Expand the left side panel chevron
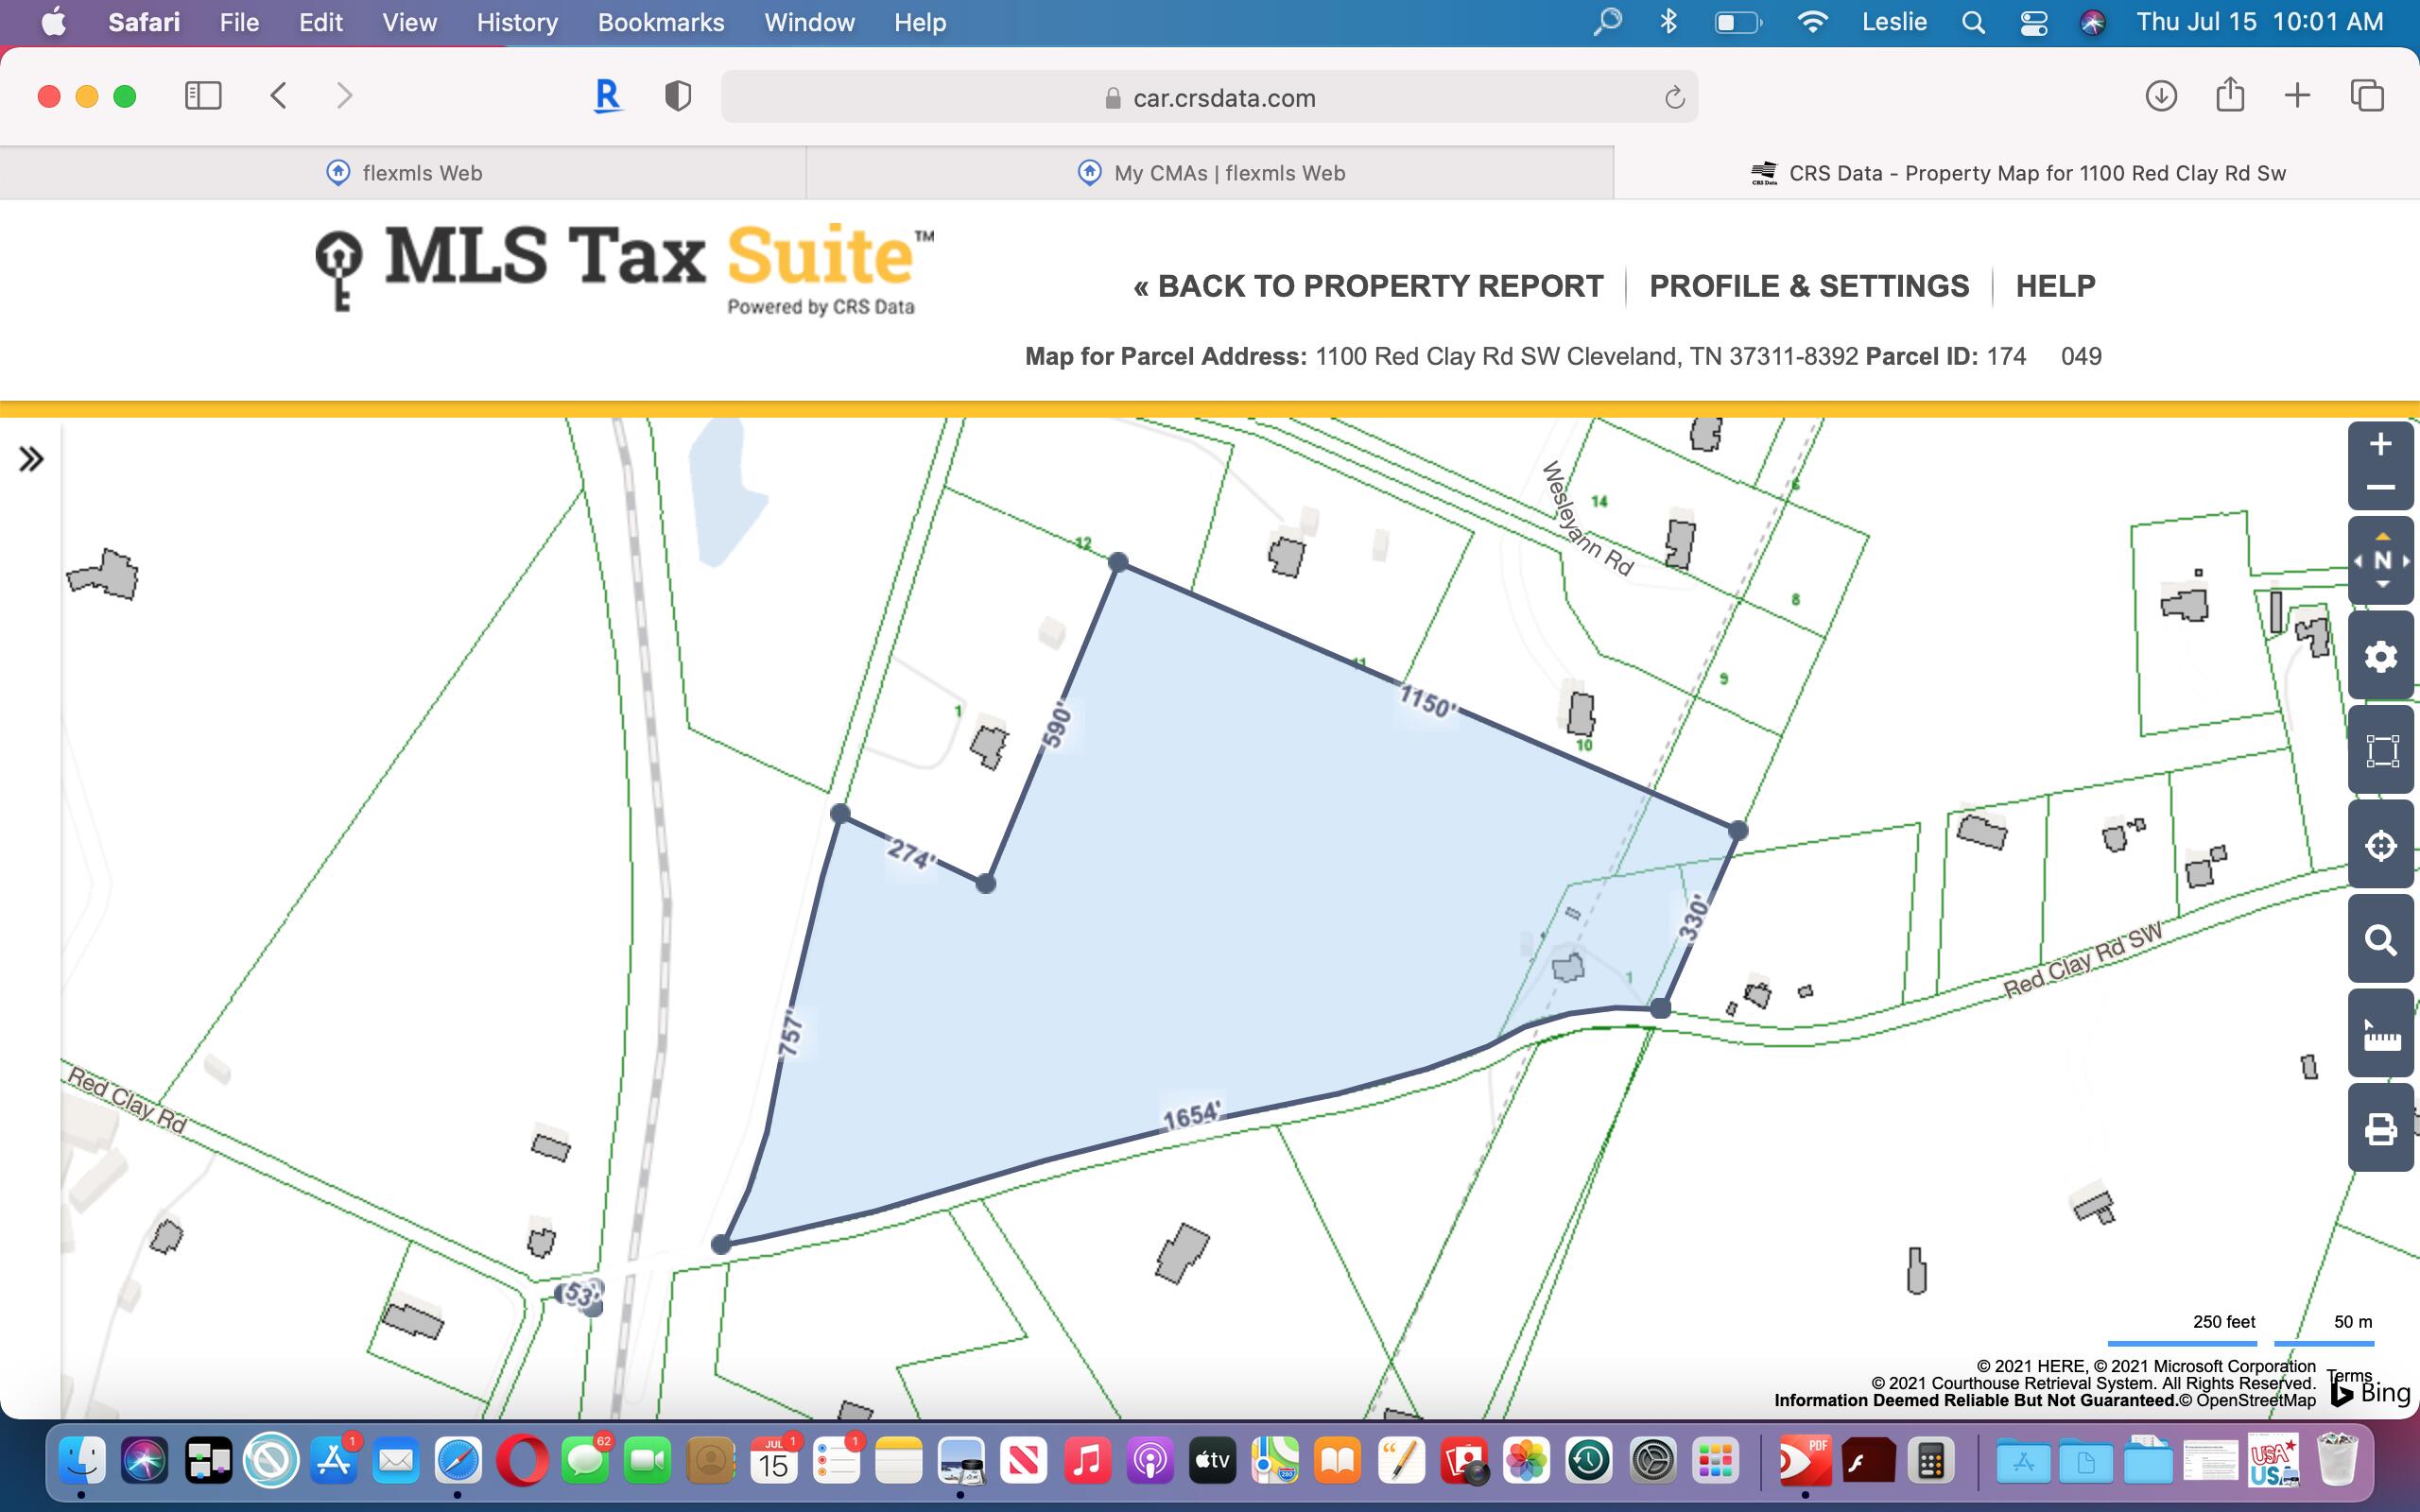2420x1512 pixels. (x=31, y=459)
